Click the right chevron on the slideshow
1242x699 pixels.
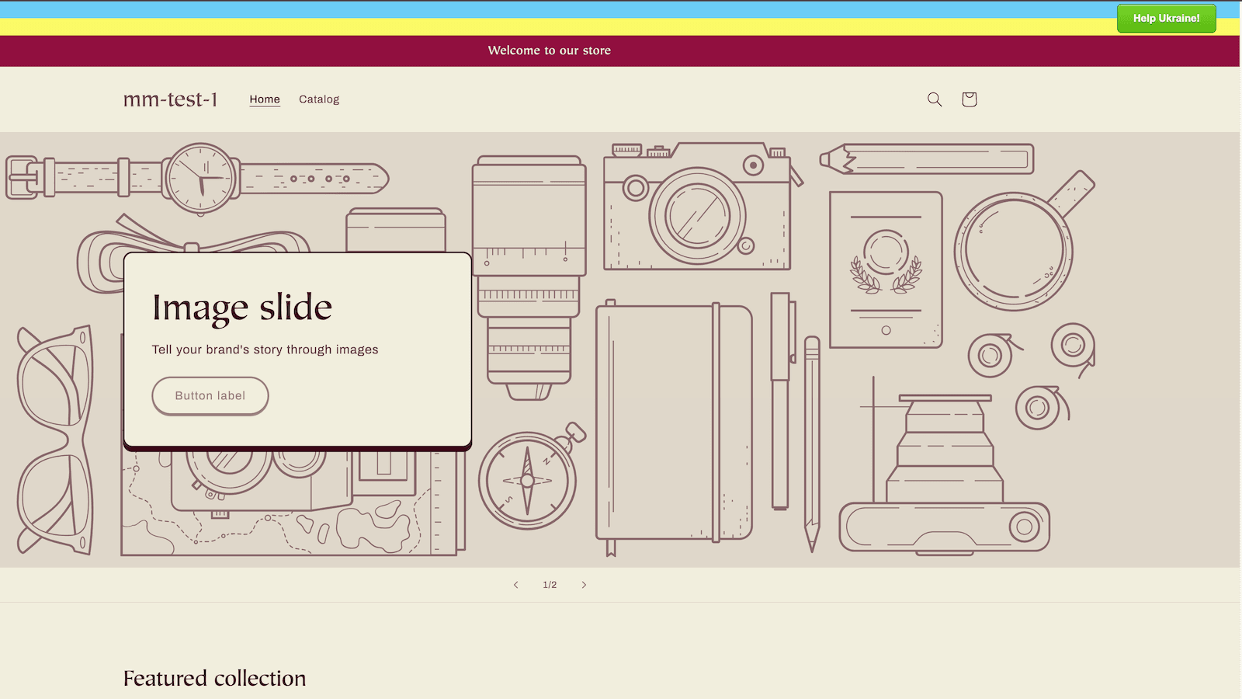[x=584, y=584]
